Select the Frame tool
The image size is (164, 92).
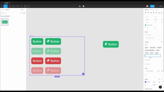[x=9, y=6]
